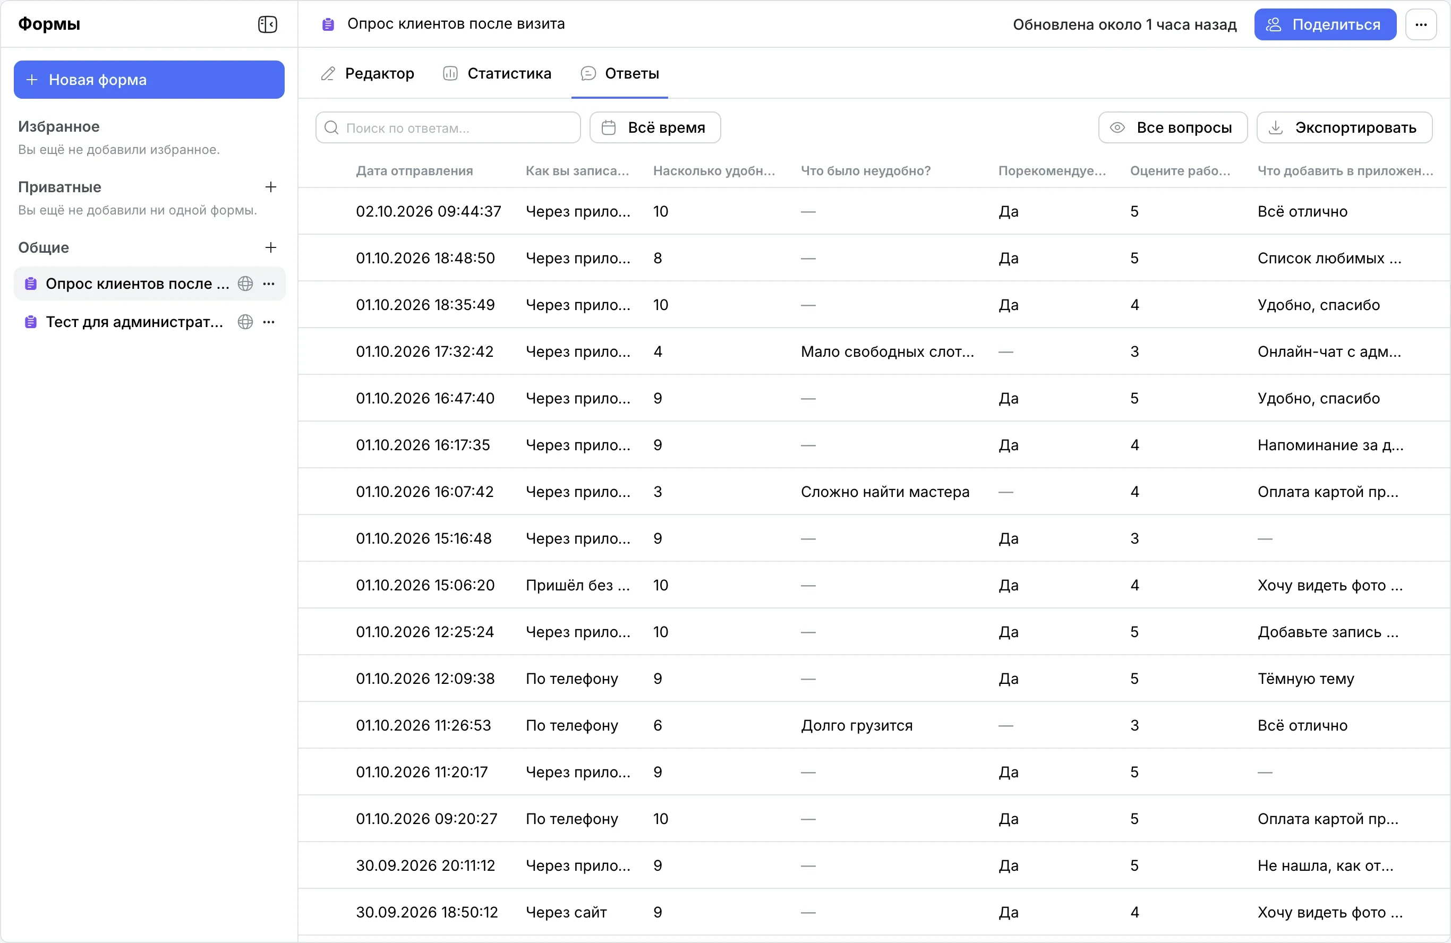Click globe icon on Тест для администрат row

(245, 322)
